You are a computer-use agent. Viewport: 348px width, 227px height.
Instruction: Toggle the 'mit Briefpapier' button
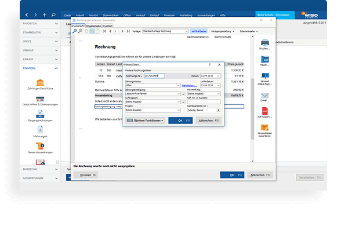pyautogui.click(x=198, y=31)
